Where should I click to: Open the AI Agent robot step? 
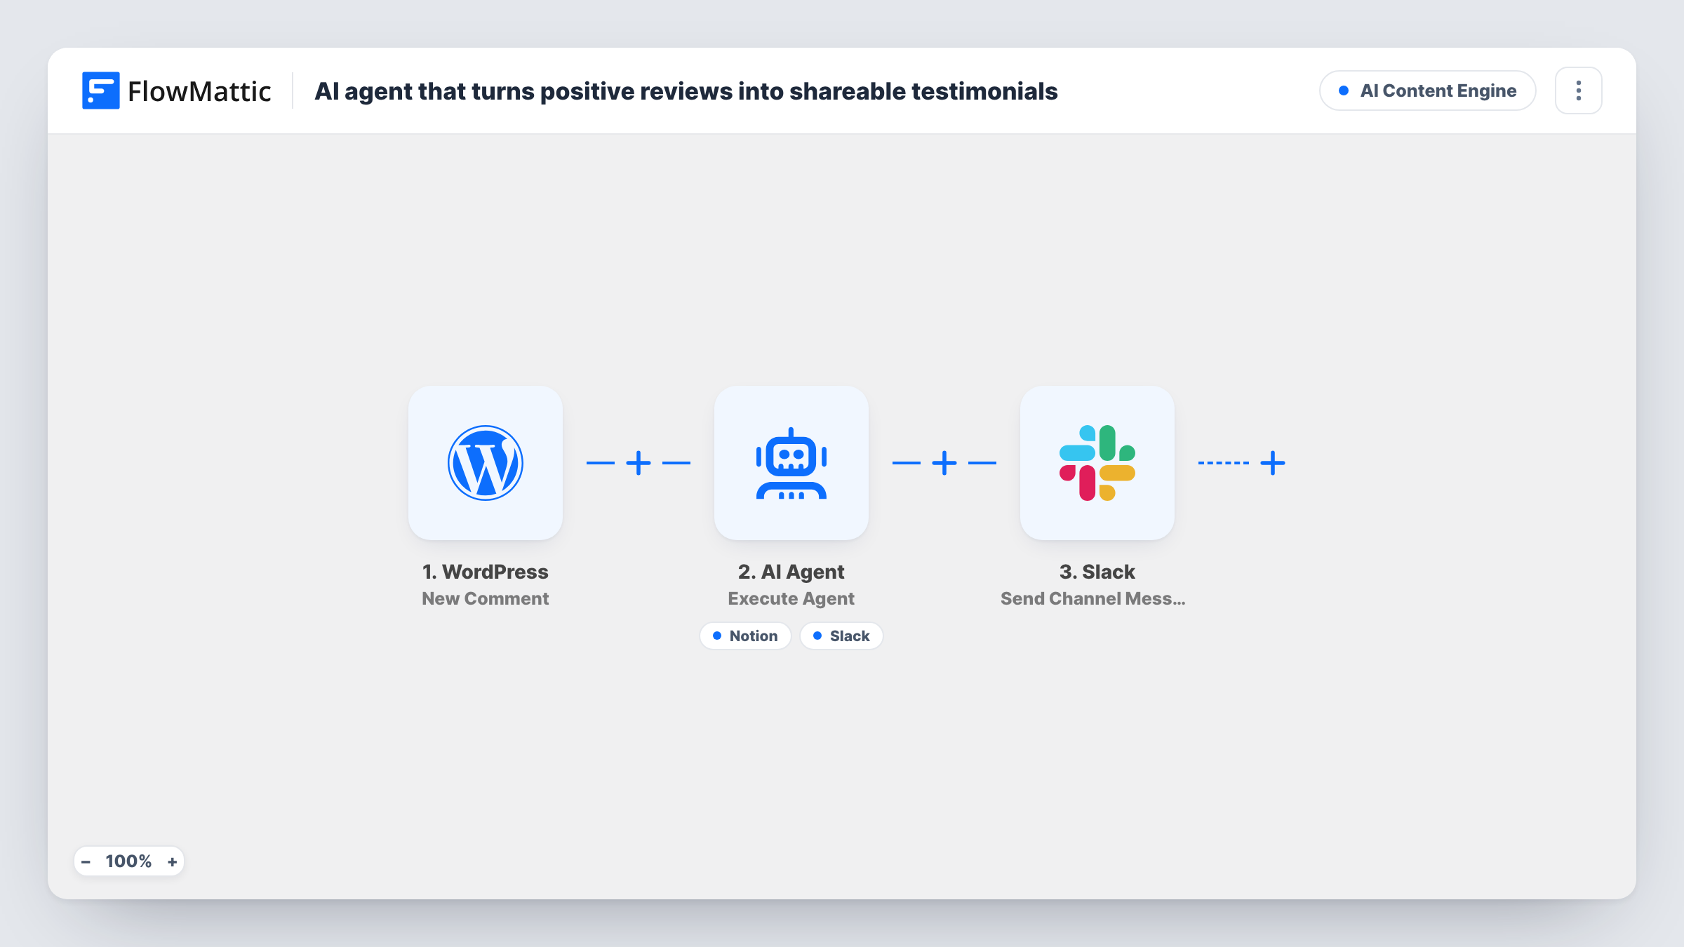click(x=791, y=463)
